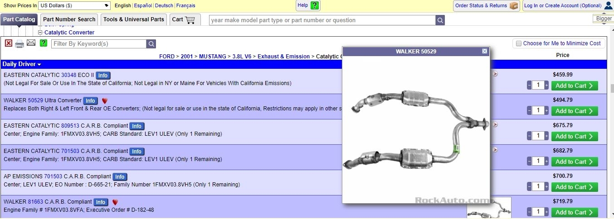Click the heart icon next to WALKER 81663

tap(115, 202)
